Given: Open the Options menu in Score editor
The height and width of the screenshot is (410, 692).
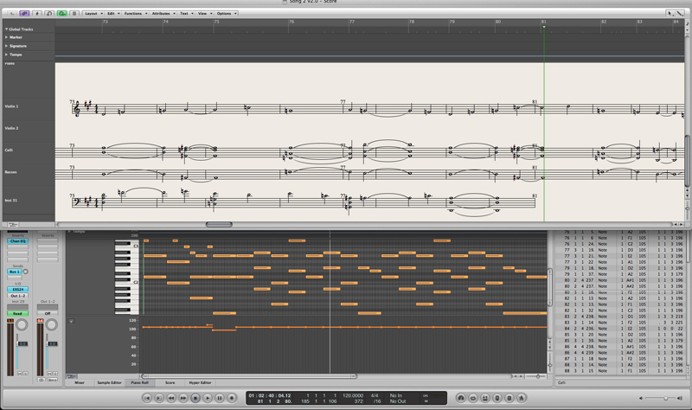Looking at the screenshot, I should (227, 13).
